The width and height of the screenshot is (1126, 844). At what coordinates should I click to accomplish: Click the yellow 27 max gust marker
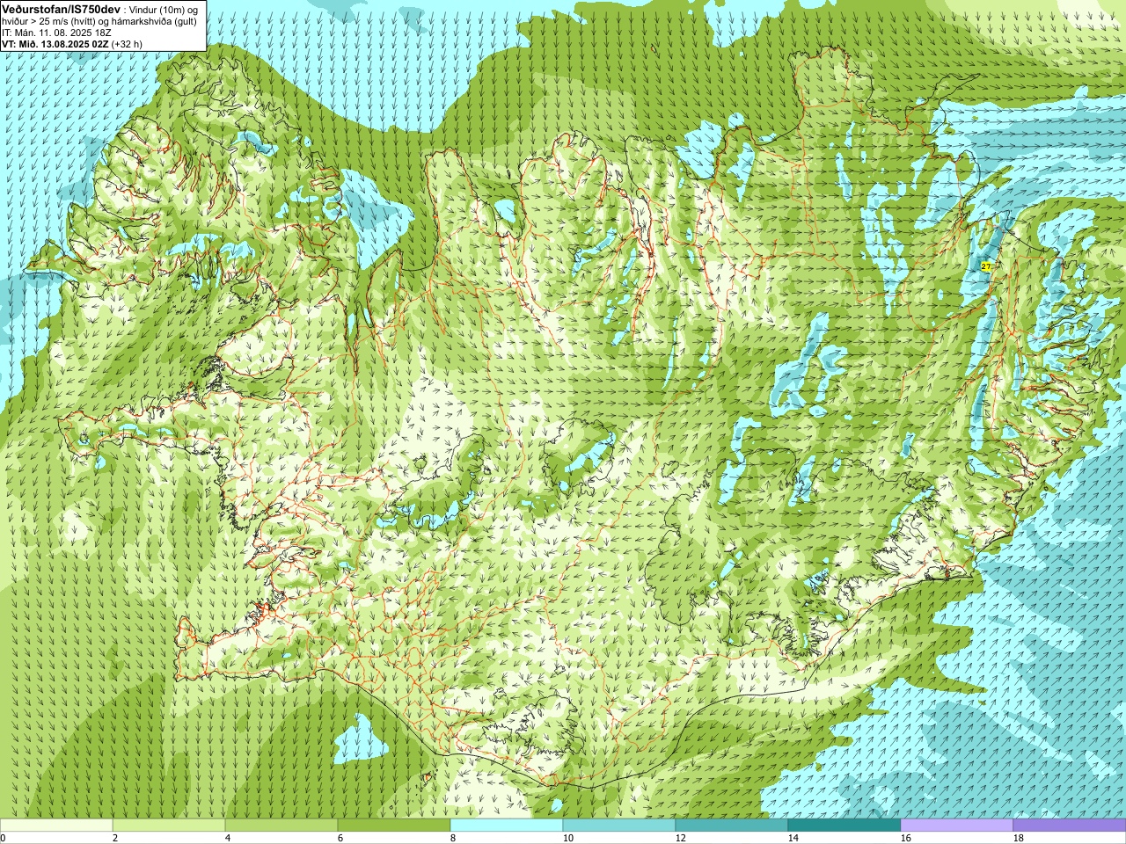pyautogui.click(x=985, y=266)
